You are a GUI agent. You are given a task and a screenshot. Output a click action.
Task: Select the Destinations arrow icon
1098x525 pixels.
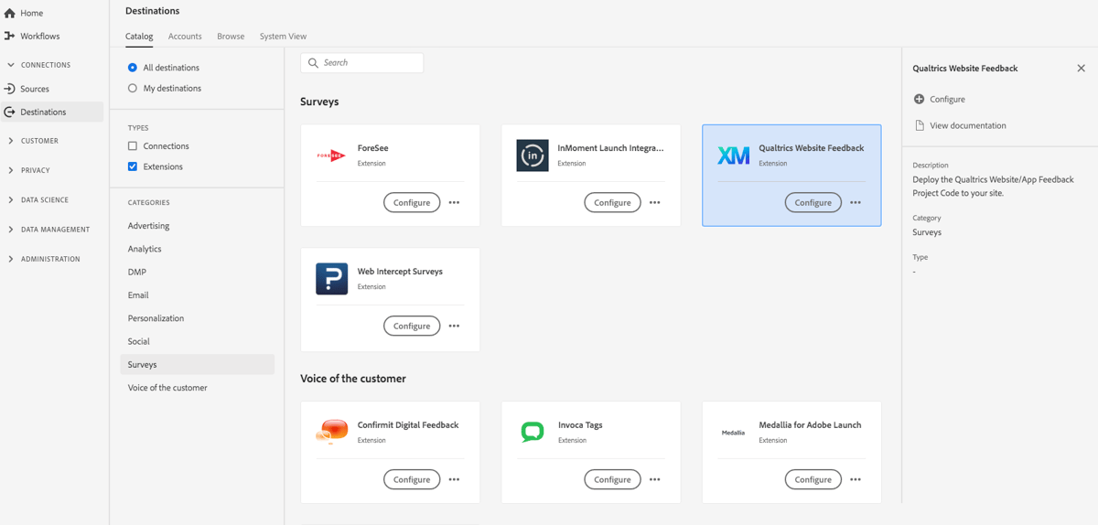[10, 112]
